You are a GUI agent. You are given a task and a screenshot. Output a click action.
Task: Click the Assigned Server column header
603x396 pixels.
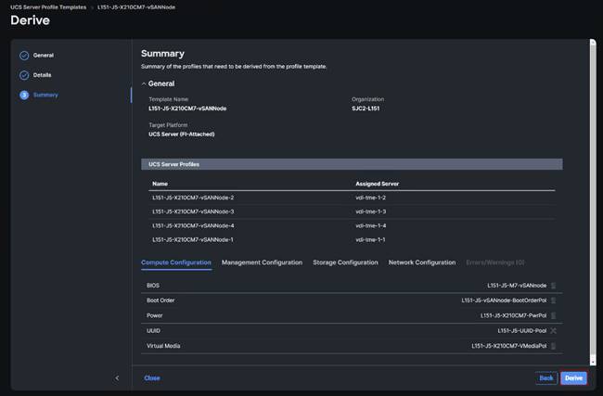[377, 184]
